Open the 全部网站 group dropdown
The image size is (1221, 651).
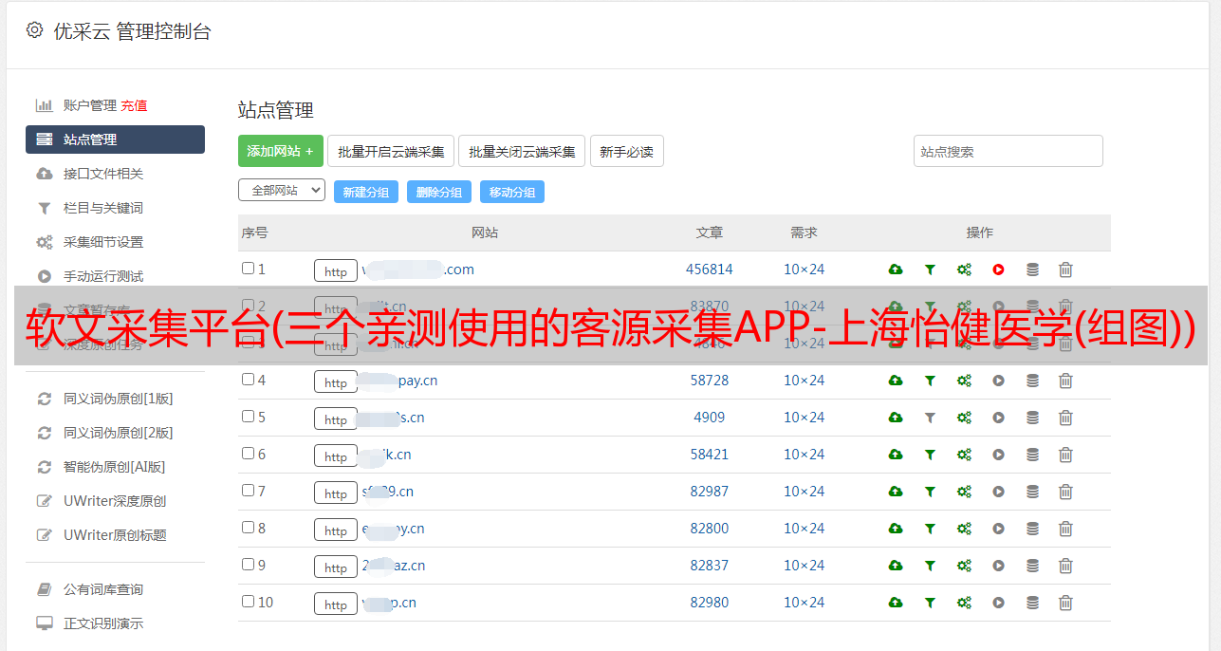(x=282, y=191)
